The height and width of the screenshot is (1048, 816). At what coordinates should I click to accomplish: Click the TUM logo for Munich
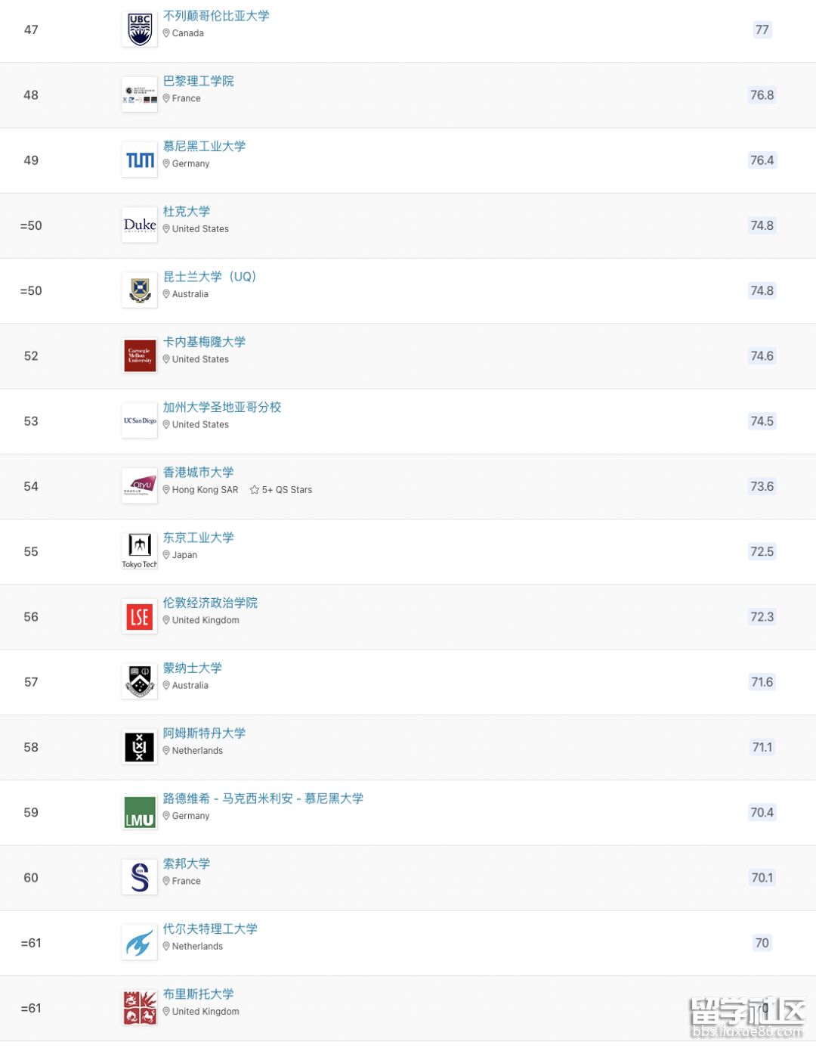[140, 160]
